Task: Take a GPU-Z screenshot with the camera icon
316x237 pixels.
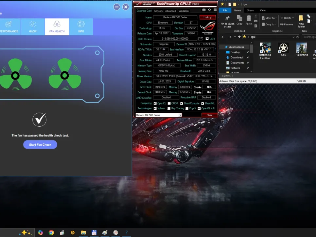Action: [x=204, y=10]
